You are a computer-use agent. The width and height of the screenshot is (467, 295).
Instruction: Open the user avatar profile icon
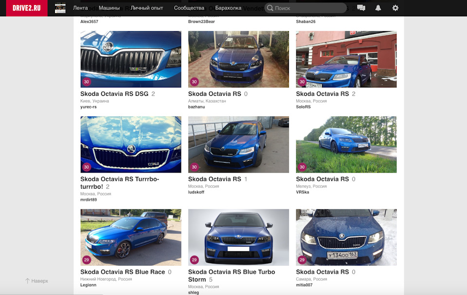tap(60, 8)
